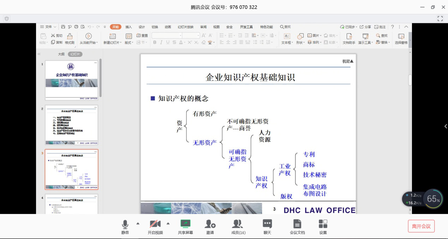Toggle Bold formatting
Screen dimensions: 448x239
[155, 42]
